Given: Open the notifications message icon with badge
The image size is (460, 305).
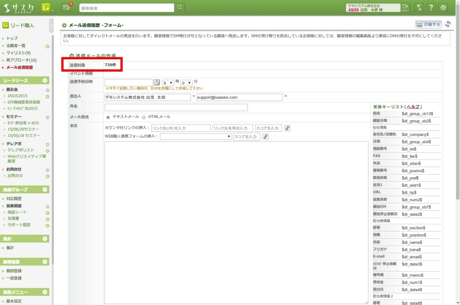Looking at the screenshot, I should (x=66, y=7).
